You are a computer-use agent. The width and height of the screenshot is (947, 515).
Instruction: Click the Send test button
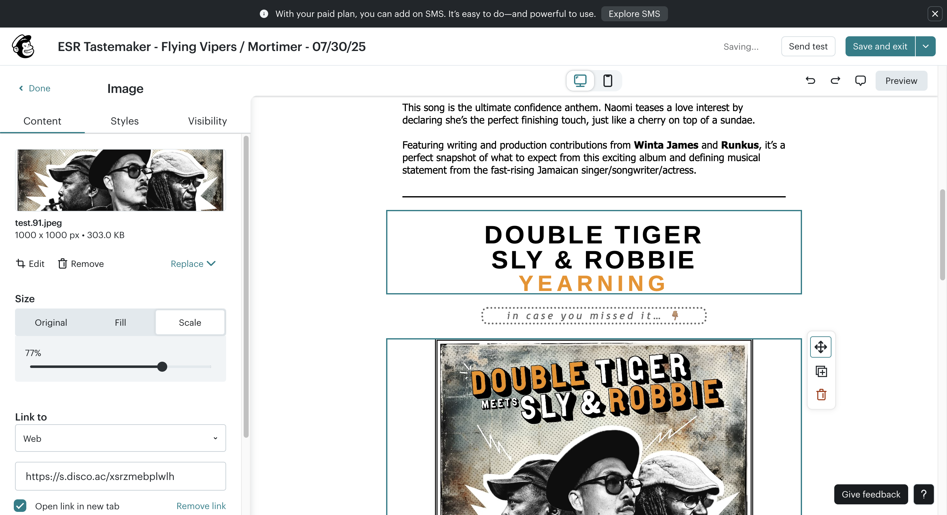coord(808,46)
